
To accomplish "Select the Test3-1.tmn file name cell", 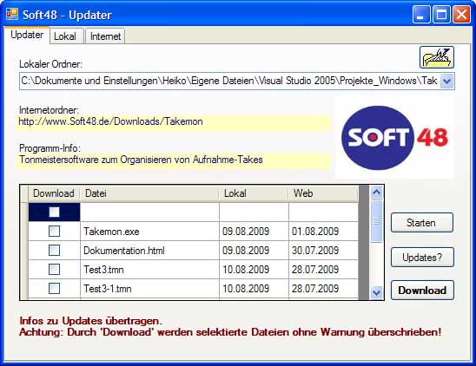I will click(x=149, y=289).
